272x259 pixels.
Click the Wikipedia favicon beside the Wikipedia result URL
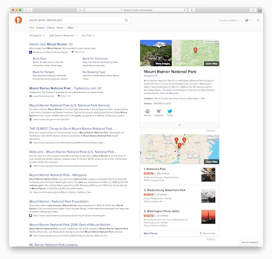30,192
